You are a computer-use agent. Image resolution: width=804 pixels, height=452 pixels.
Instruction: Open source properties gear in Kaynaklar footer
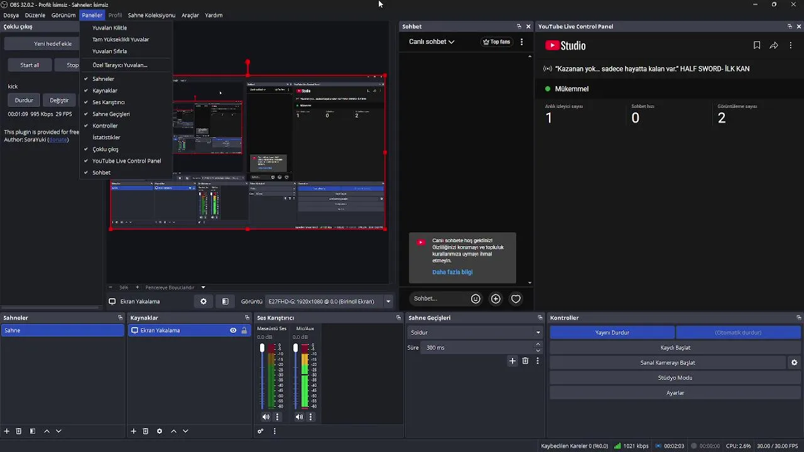160,431
